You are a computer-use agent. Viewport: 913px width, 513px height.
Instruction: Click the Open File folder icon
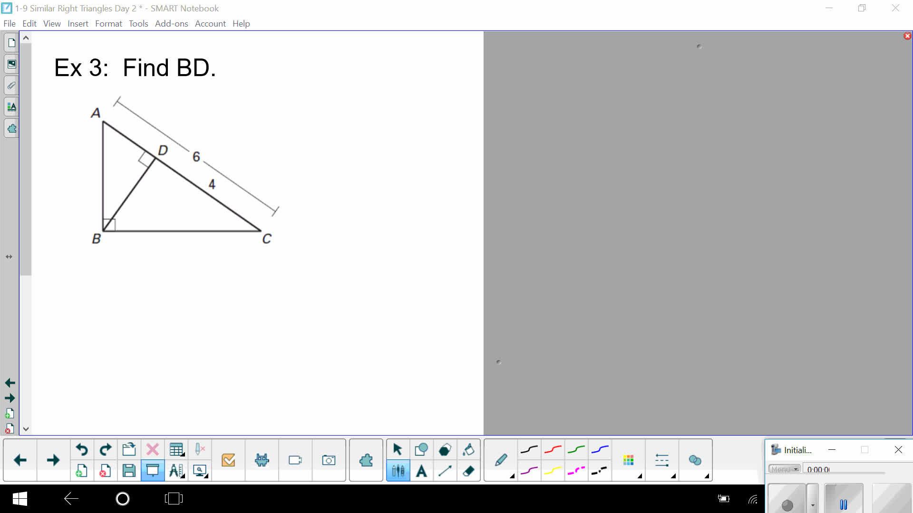[x=129, y=449]
